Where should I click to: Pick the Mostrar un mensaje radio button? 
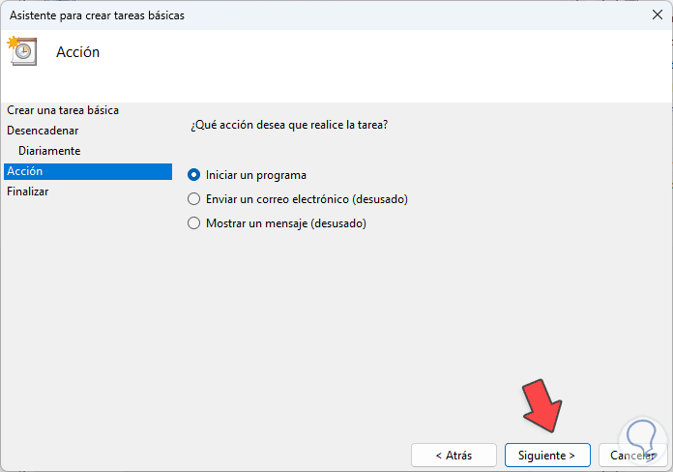[193, 223]
